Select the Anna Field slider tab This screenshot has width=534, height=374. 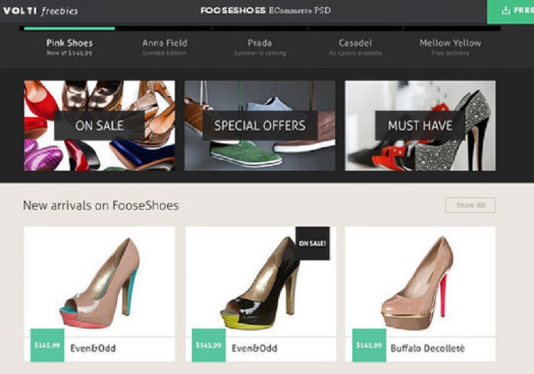coord(164,47)
